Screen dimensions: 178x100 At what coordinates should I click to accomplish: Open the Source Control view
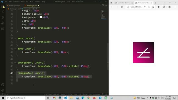(x=3, y=17)
